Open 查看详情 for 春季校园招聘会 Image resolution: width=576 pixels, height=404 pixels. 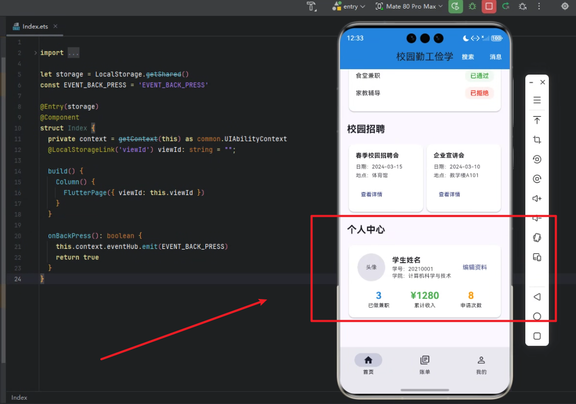(372, 194)
